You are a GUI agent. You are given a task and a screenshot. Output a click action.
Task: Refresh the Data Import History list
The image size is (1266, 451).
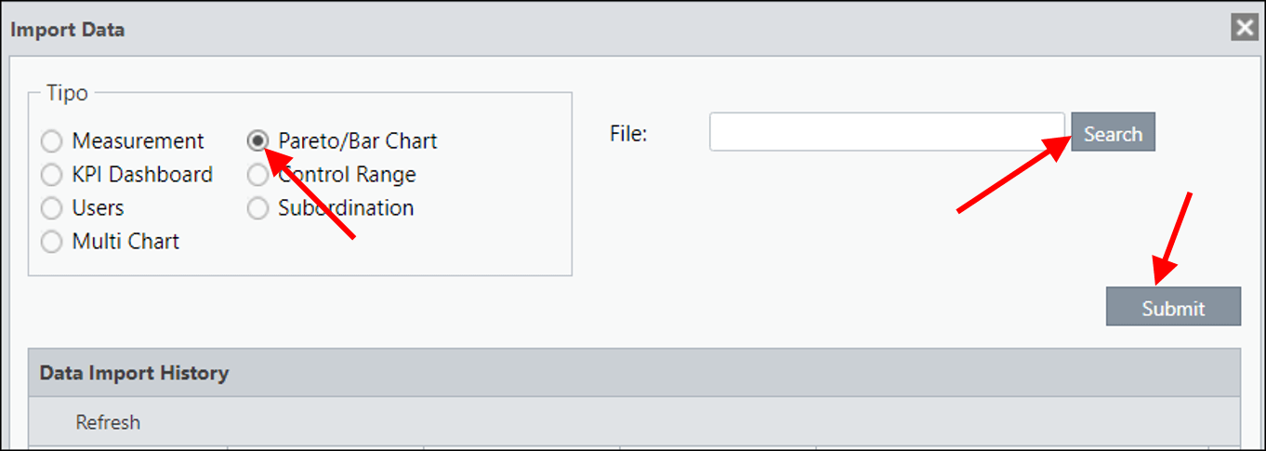coord(108,422)
